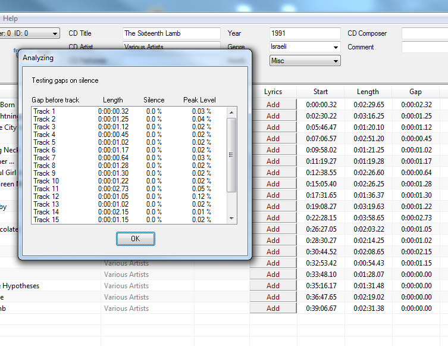The image size is (448, 346).
Task: Add lyrics for track starting 0:35:16.17
Action: [273, 286]
